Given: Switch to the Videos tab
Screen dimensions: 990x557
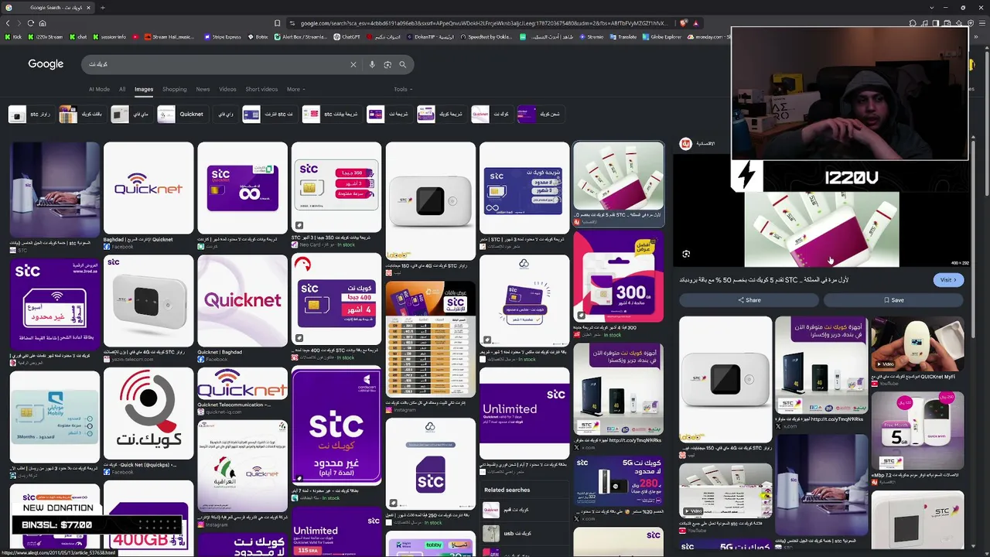Looking at the screenshot, I should [x=227, y=89].
